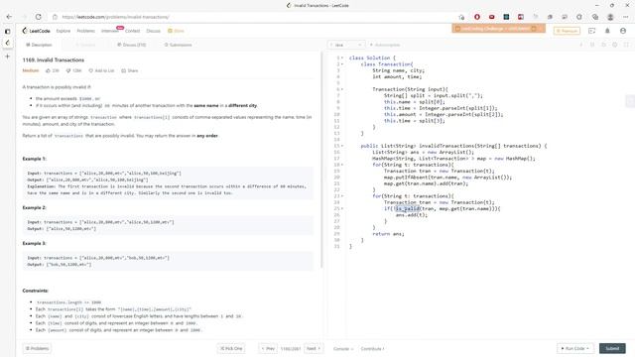
Task: Click the teal square extension icon
Action: [x=506, y=17]
